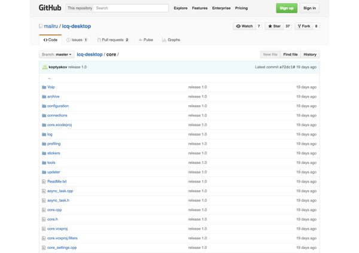Click the Sign in button
Image resolution: width=359 pixels, height=253 pixels.
point(309,8)
